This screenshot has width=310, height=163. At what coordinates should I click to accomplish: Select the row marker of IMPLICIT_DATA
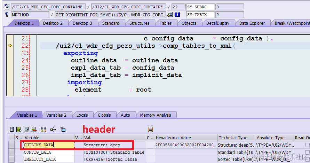(x=11, y=159)
